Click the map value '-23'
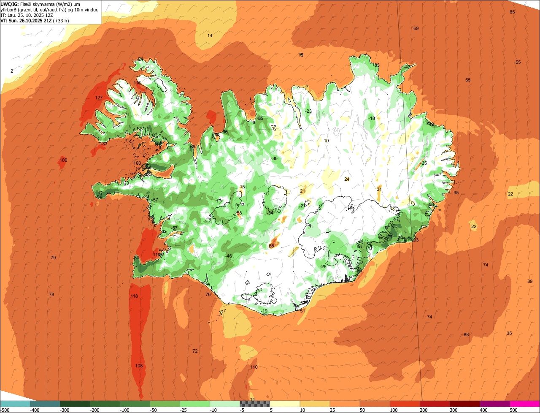Image resolution: width=540 pixels, height=413 pixels. point(308,111)
